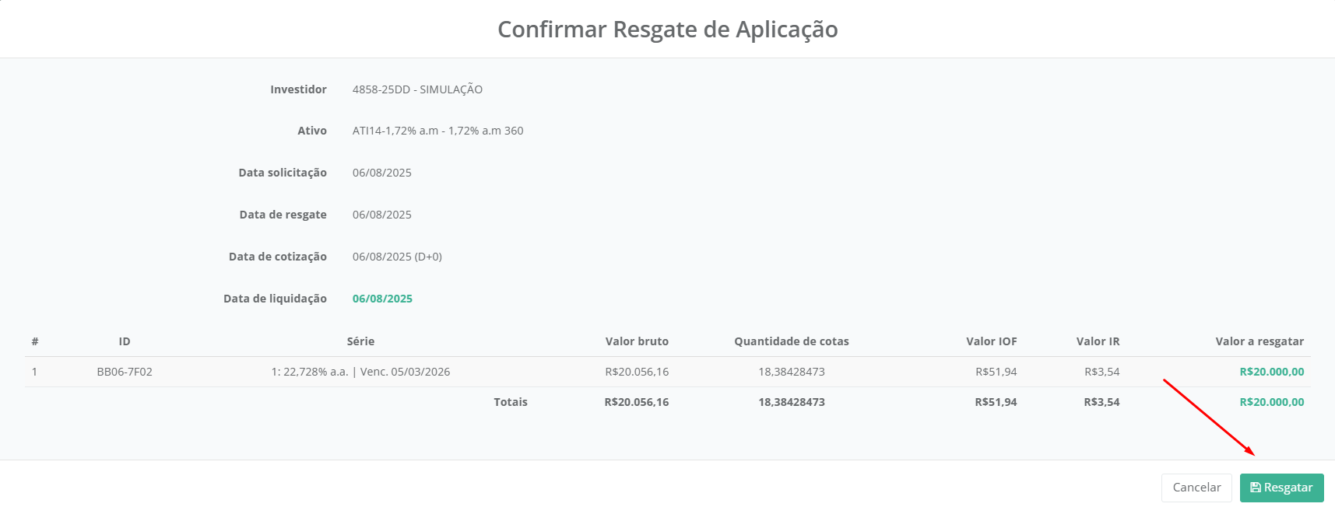
Task: Click the series cell with Venc. 05/03/2026
Action: pos(360,372)
